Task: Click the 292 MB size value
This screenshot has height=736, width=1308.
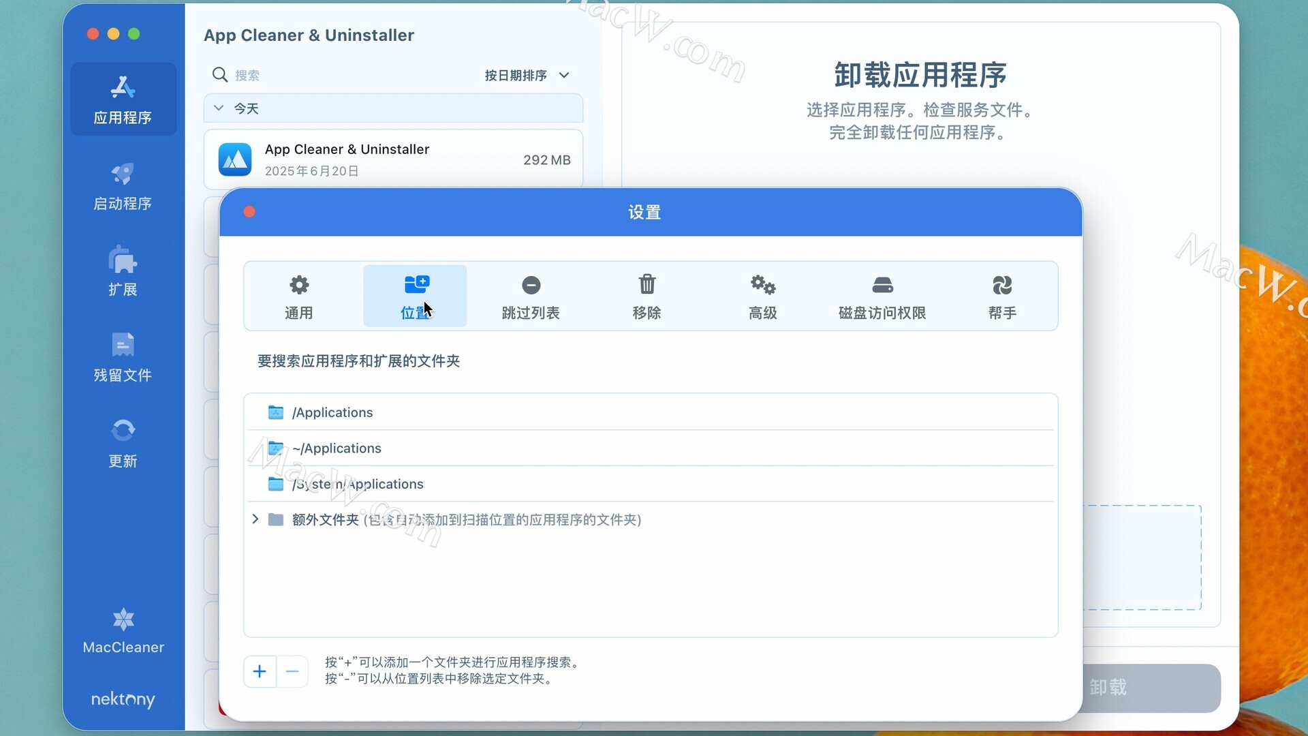Action: coord(547,160)
